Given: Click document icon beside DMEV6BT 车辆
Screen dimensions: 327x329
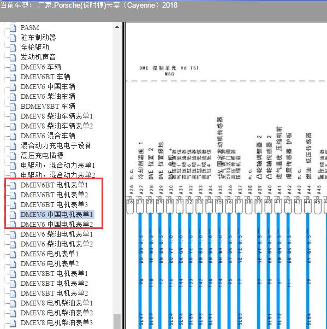Looking at the screenshot, I should 13,77.
